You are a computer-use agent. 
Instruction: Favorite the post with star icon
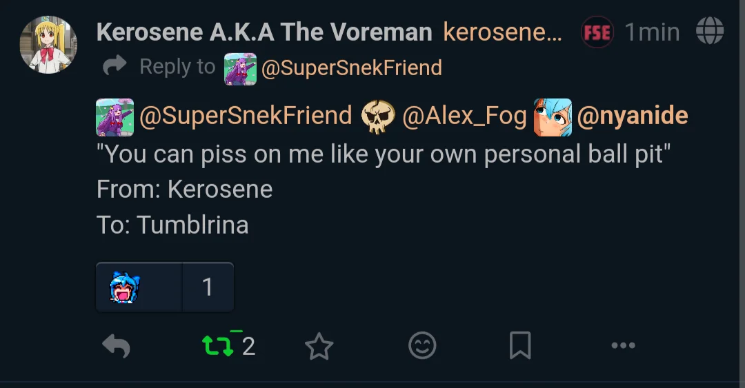pos(319,346)
